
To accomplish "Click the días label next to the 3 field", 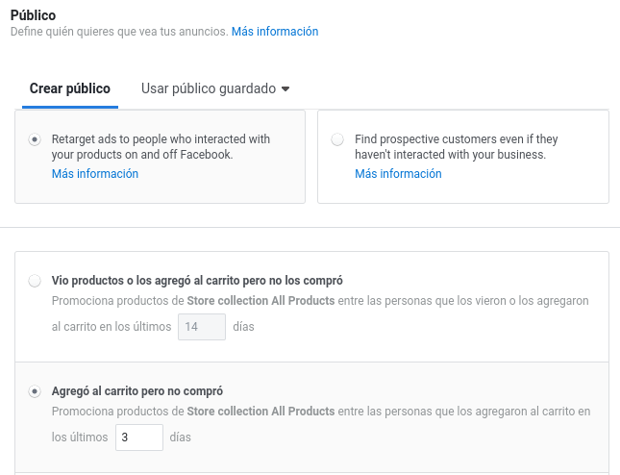I will tap(180, 437).
